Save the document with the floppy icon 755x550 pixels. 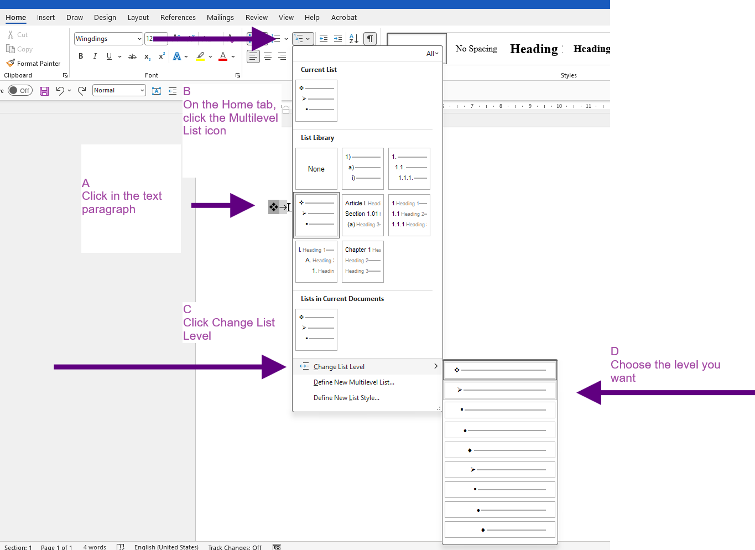44,91
